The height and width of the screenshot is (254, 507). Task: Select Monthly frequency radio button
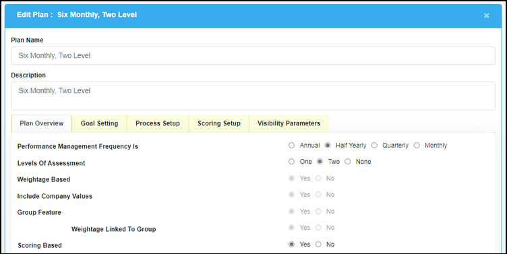pyautogui.click(x=417, y=146)
